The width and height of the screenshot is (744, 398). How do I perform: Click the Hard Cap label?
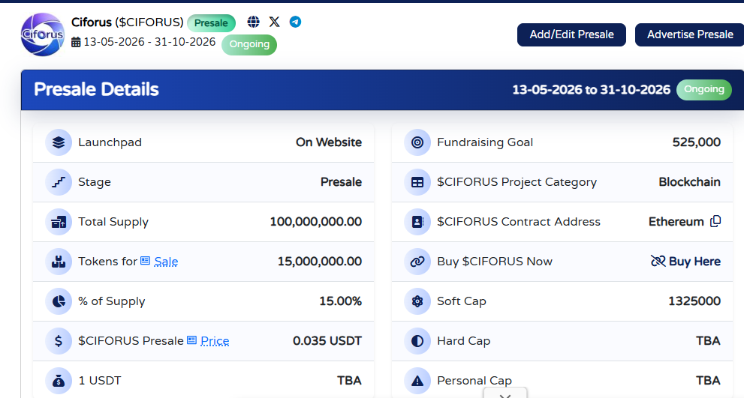(463, 341)
